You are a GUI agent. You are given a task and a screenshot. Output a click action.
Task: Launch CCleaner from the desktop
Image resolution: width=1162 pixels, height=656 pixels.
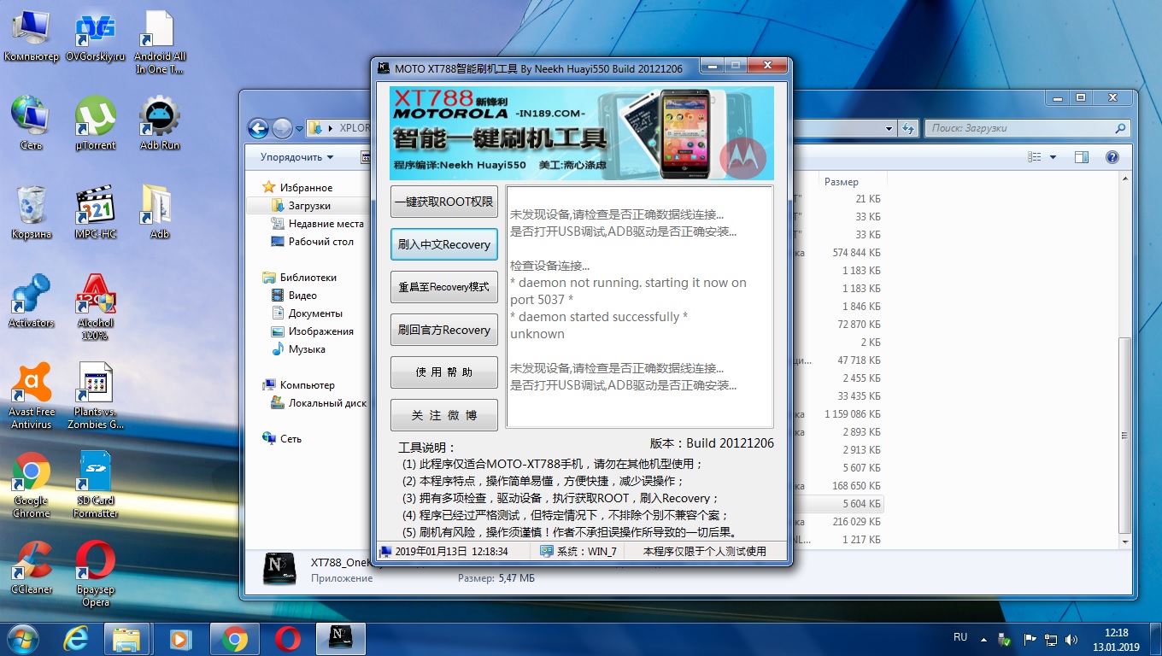(x=32, y=567)
